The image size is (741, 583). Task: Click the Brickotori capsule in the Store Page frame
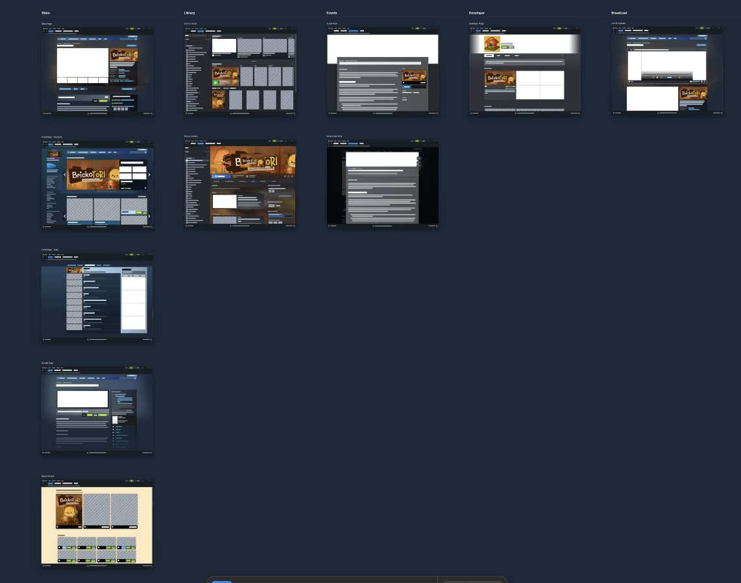point(124,55)
